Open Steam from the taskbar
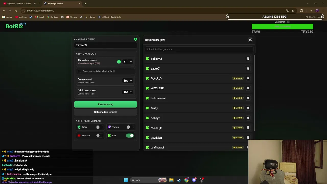This screenshot has height=184, width=327. coord(179,180)
